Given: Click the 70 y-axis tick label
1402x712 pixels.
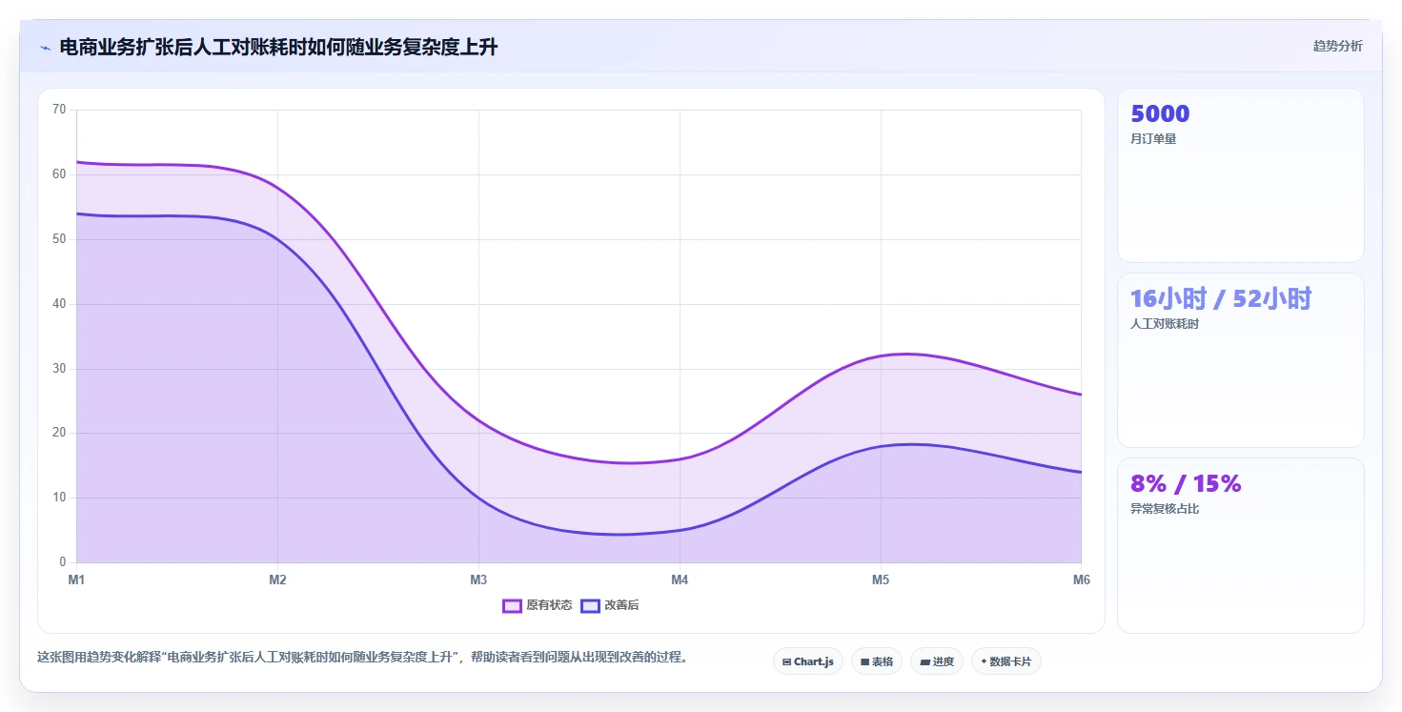Looking at the screenshot, I should click(59, 110).
